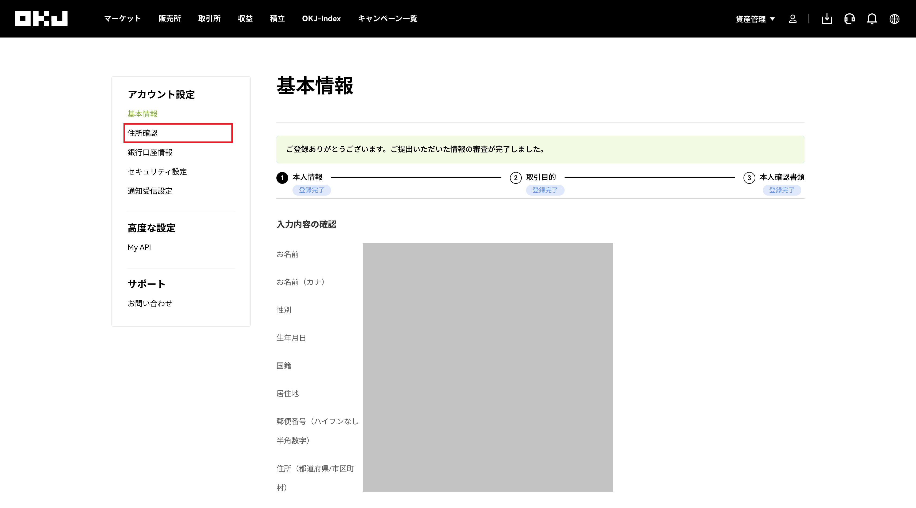Open the 収益 menu
Image resolution: width=916 pixels, height=508 pixels.
tap(245, 18)
